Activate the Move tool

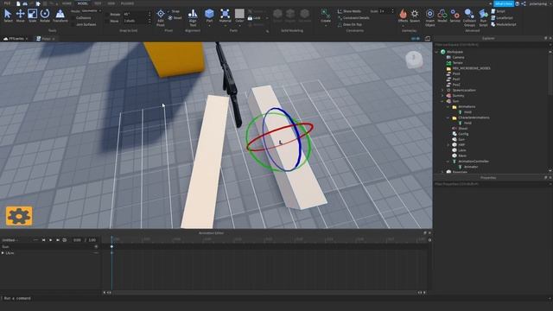pyautogui.click(x=20, y=16)
